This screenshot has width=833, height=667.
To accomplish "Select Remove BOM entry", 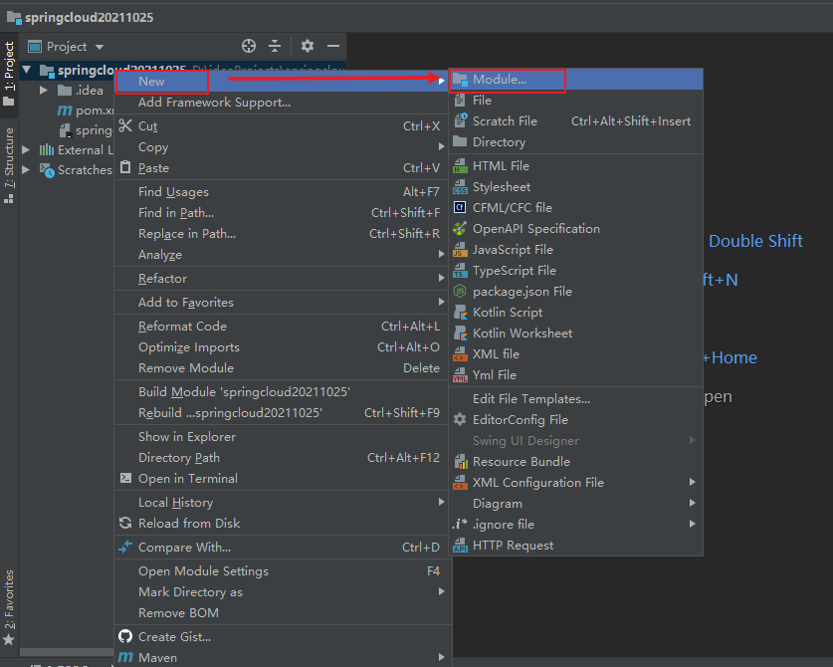I will coord(282,613).
